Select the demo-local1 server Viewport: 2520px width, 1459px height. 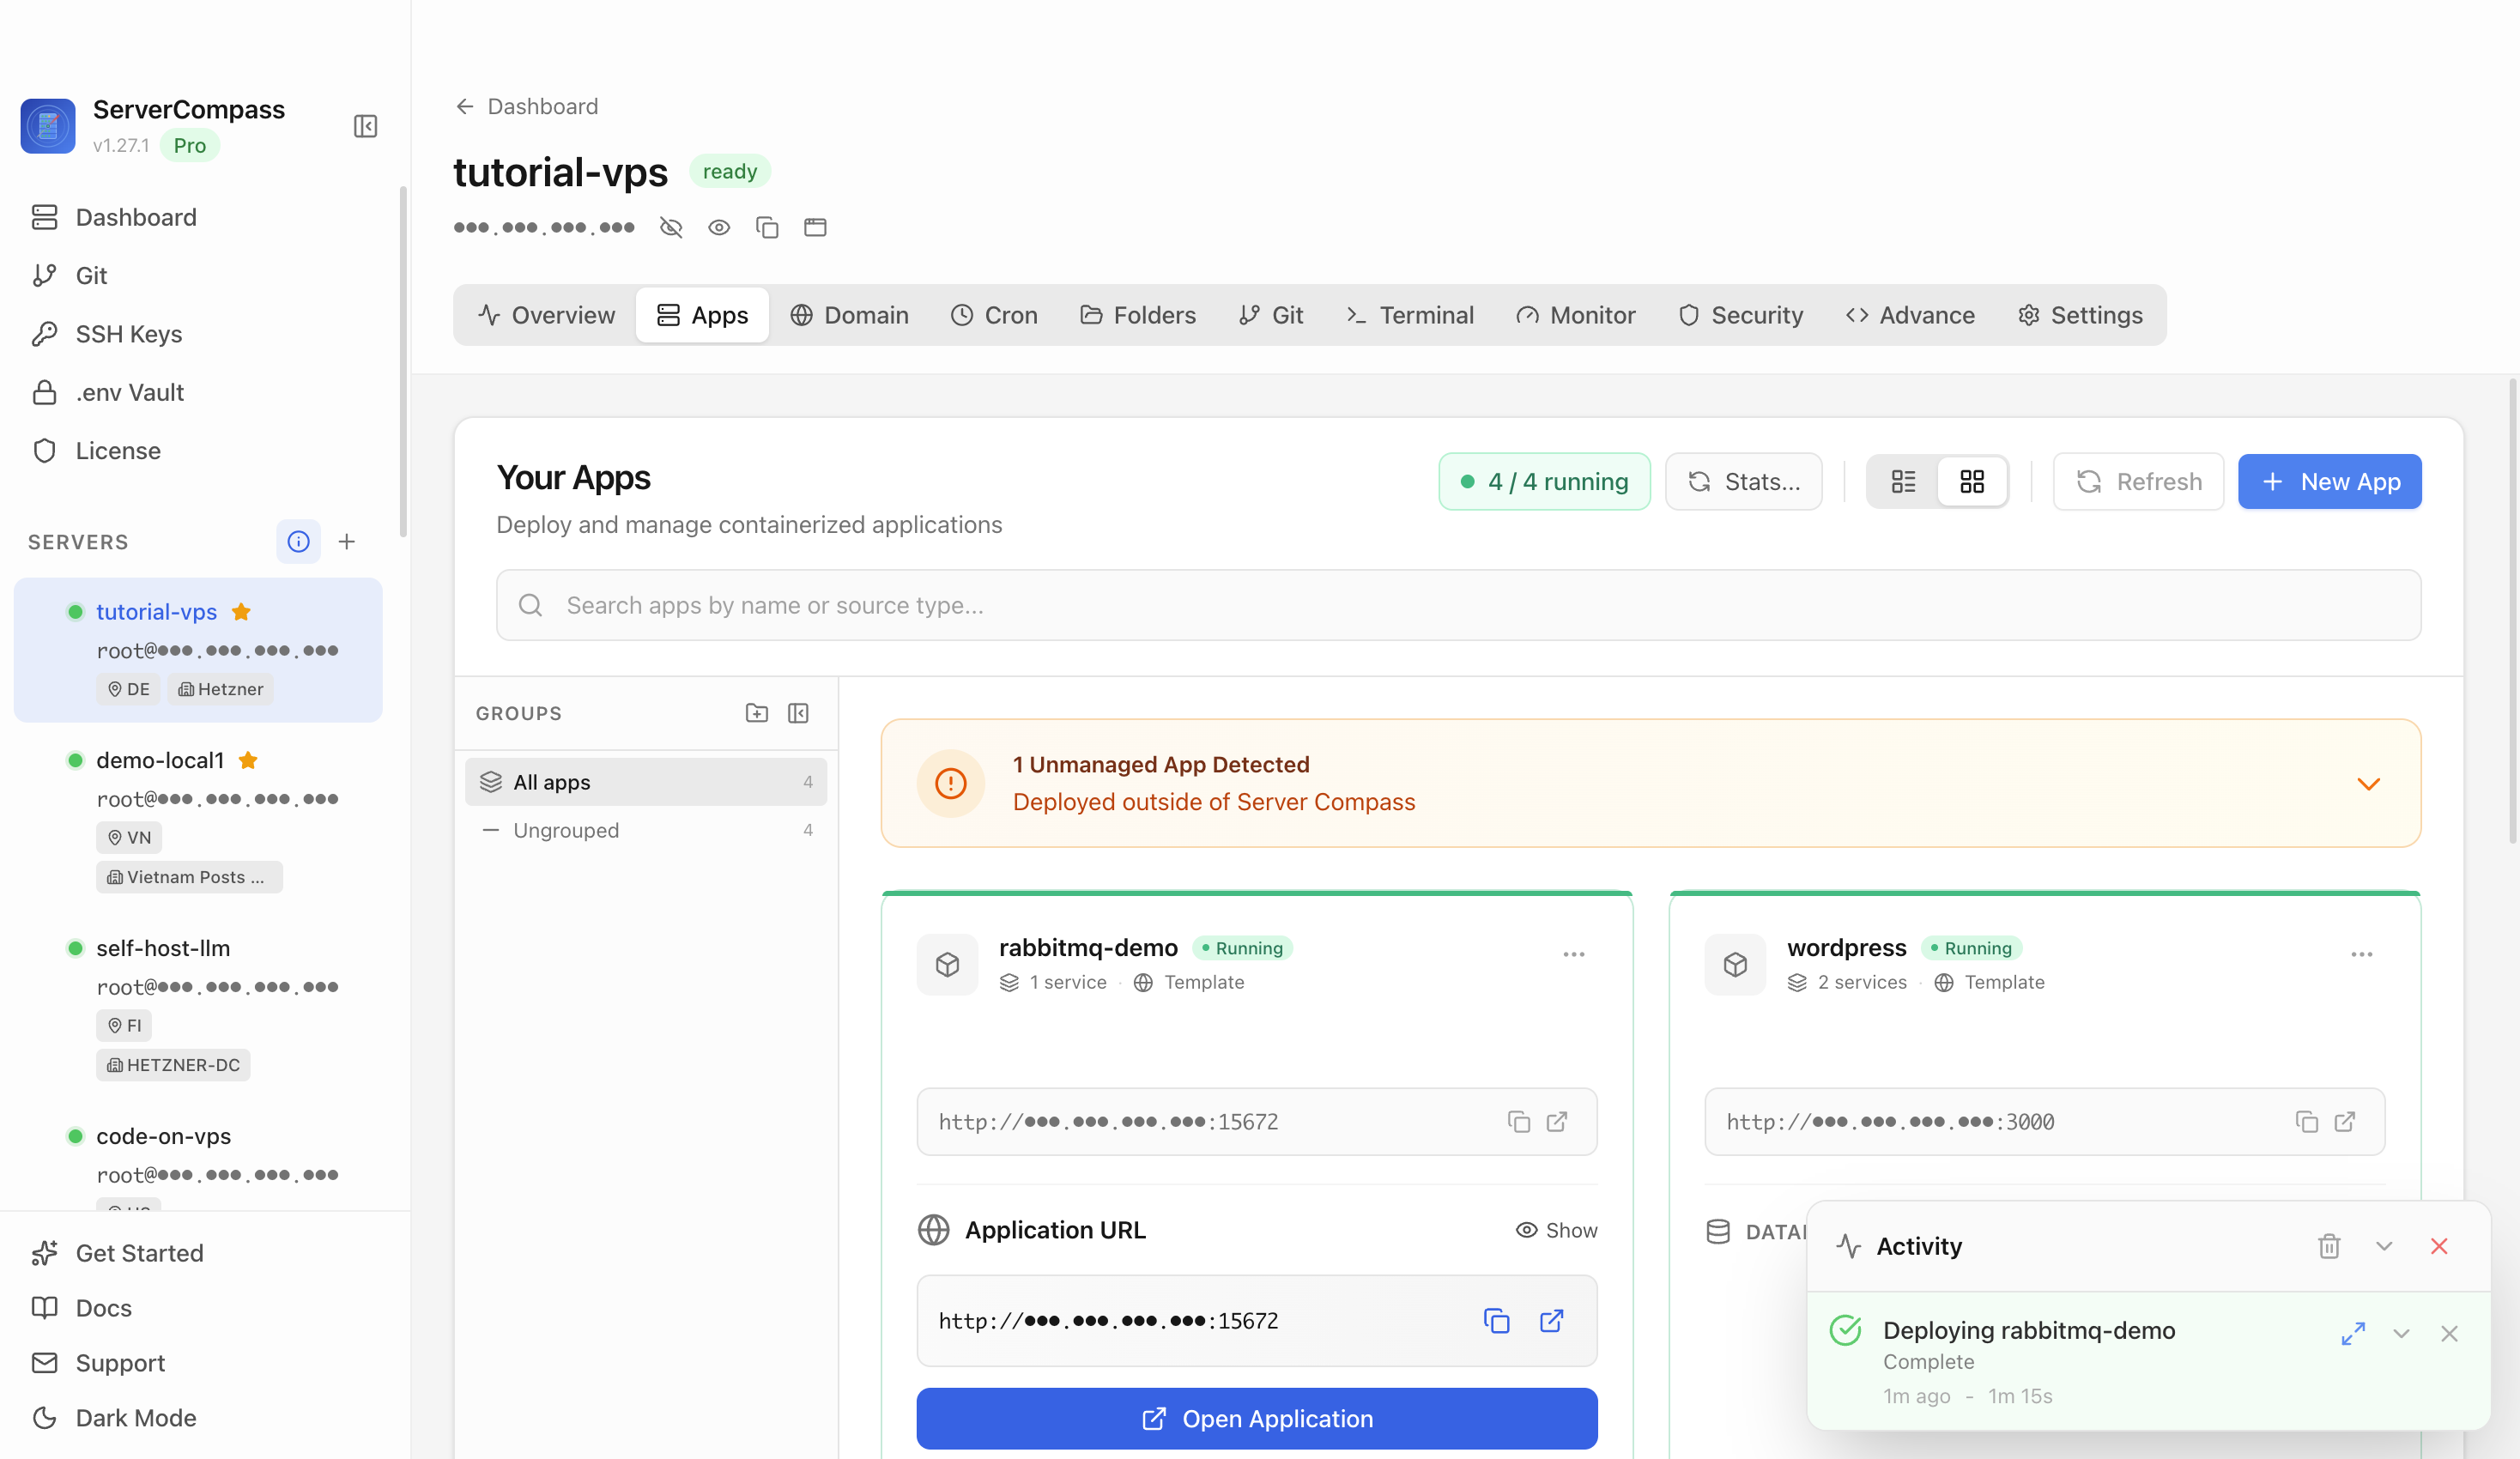(x=198, y=817)
